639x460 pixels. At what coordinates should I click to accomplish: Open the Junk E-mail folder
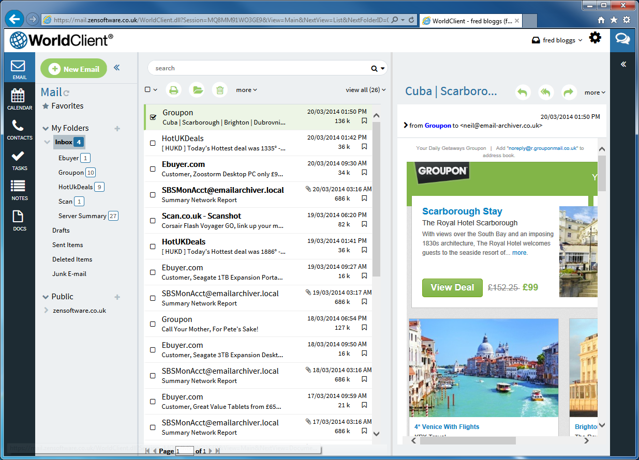pos(69,274)
